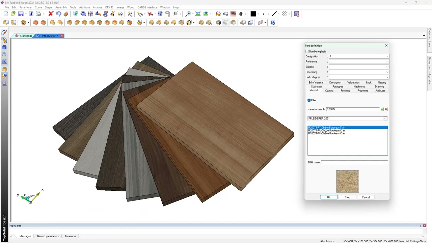Click the window layout icon at toolbar end
Viewport: 432px width, 243px height.
pos(297,14)
